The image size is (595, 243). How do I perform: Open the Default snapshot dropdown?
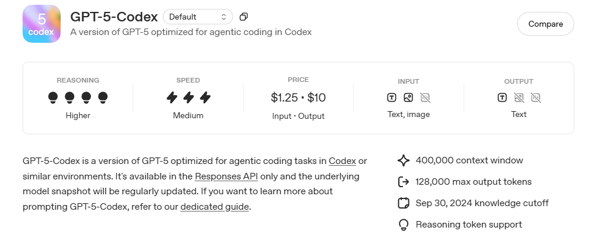click(198, 17)
